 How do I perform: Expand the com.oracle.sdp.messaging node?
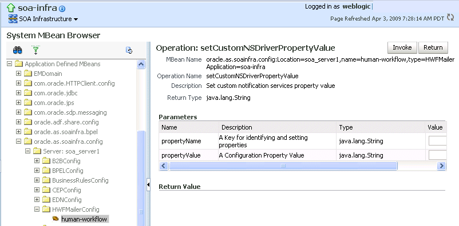tap(19, 112)
